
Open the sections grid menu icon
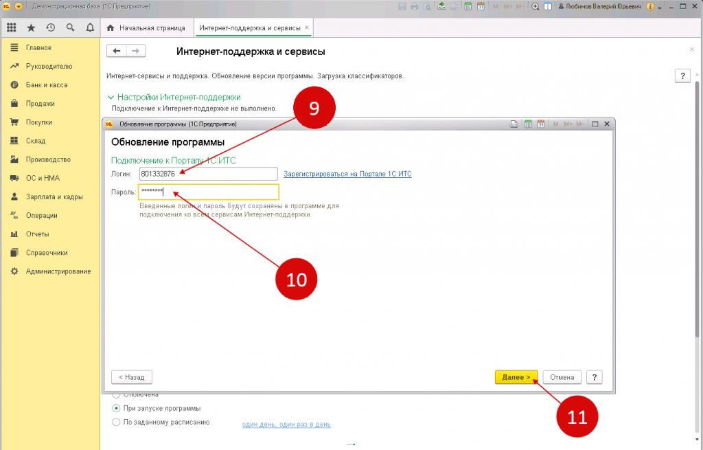coord(12,27)
